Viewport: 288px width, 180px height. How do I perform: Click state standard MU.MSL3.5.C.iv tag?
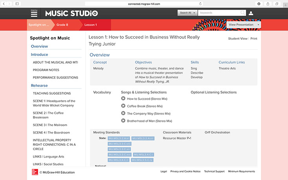pos(142,160)
